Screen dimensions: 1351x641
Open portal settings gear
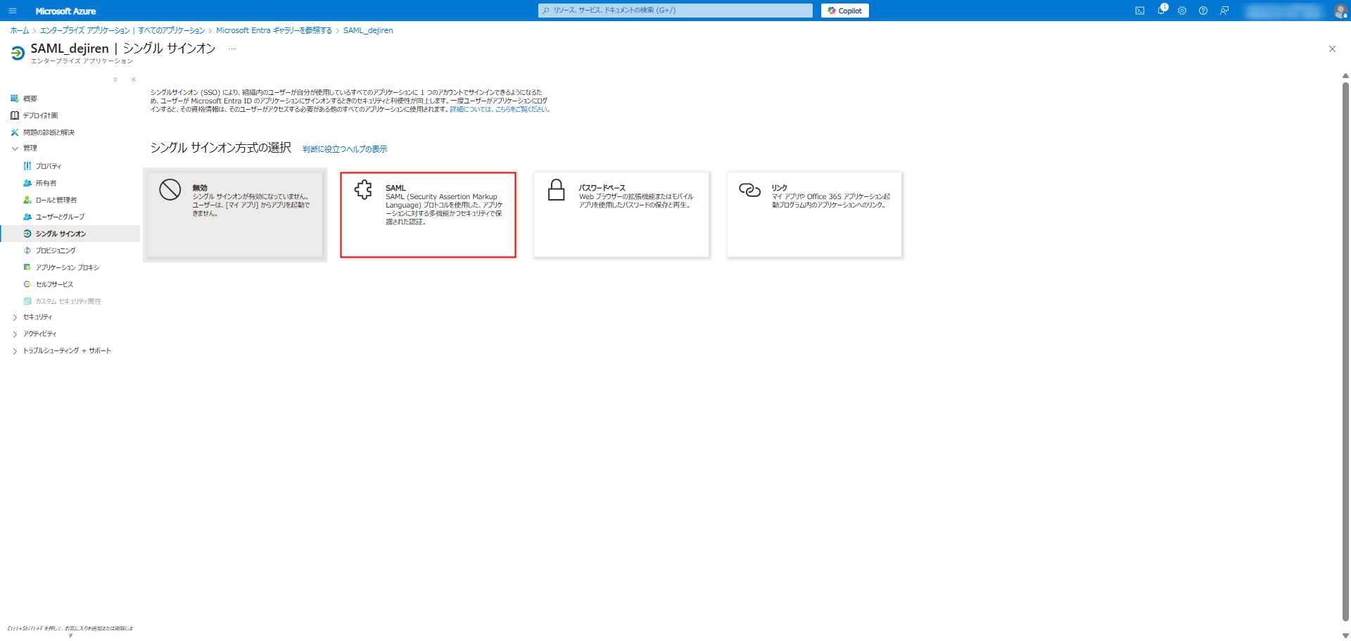tap(1182, 11)
